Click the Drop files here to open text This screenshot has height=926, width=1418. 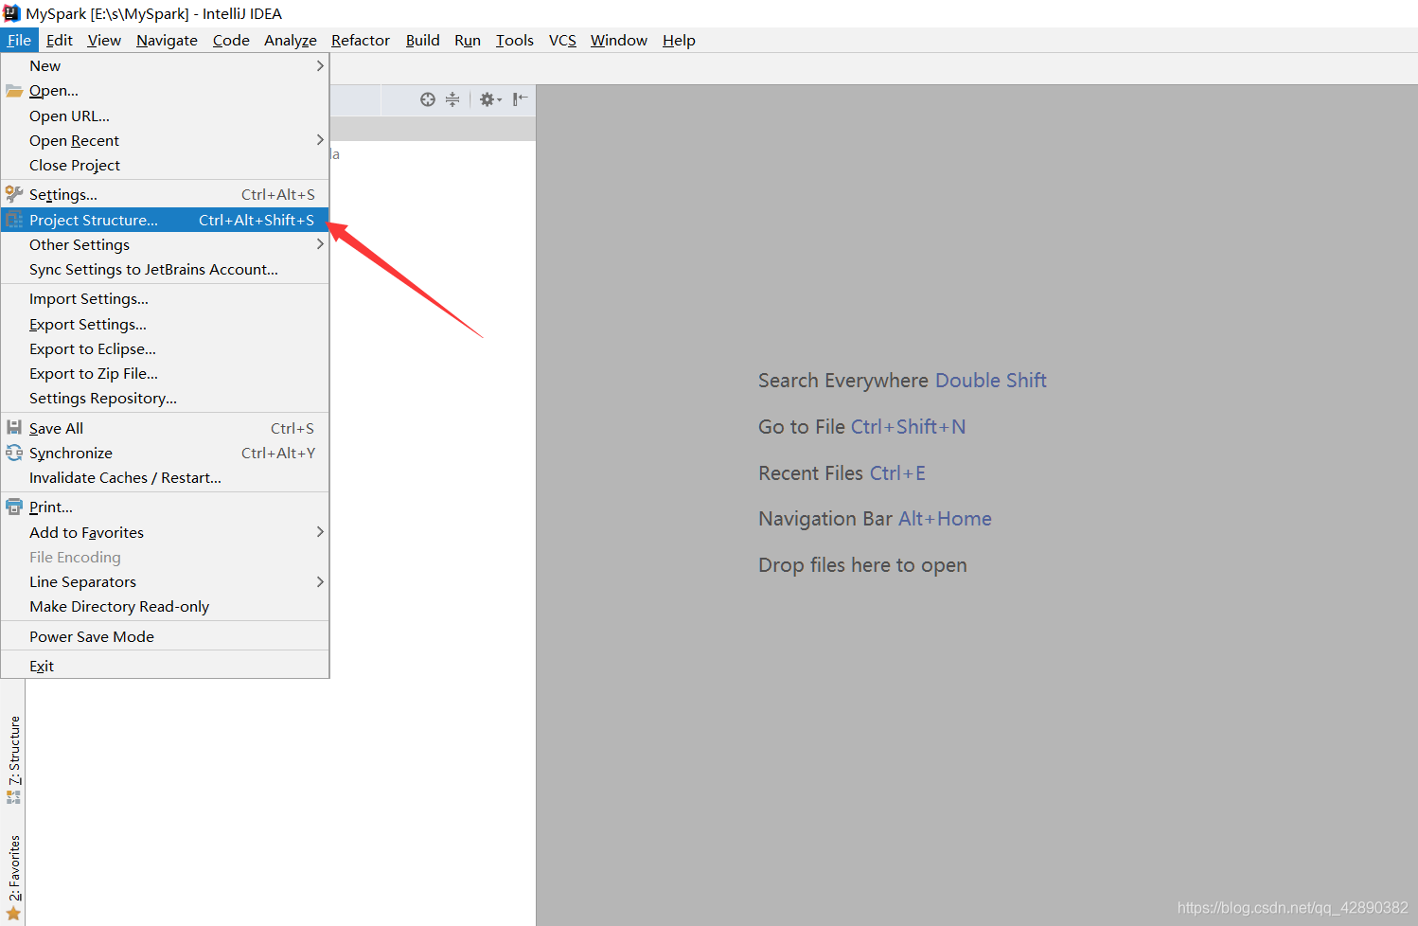(862, 565)
